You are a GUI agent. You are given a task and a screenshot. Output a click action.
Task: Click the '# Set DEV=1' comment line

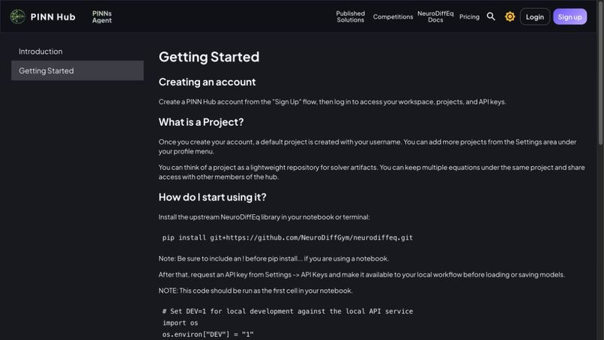pos(287,311)
